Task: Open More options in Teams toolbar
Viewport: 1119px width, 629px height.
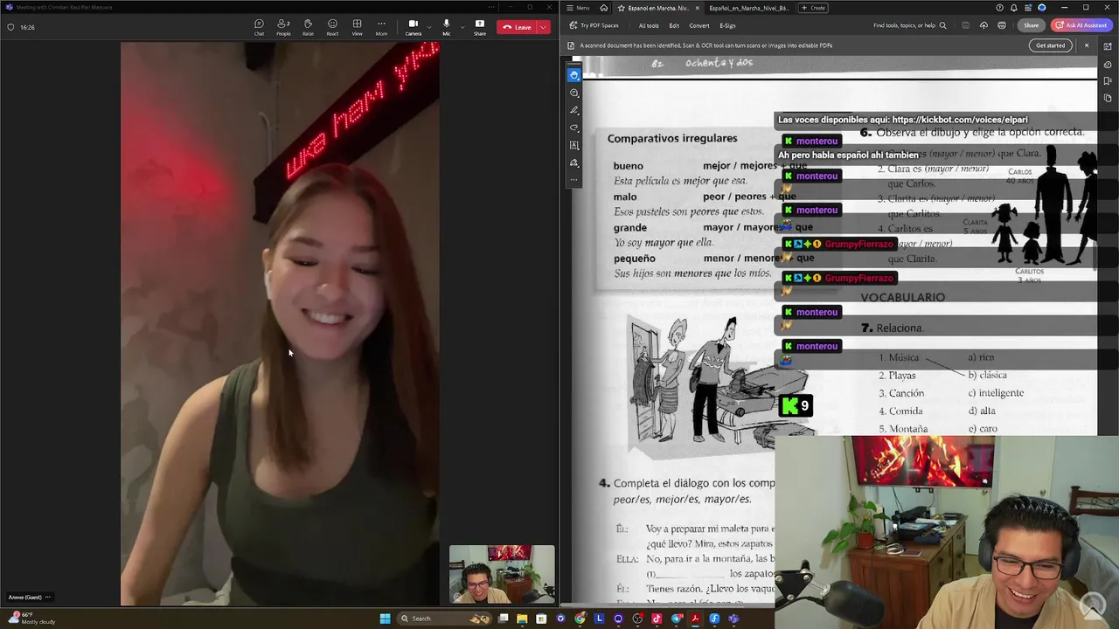Action: click(x=381, y=27)
